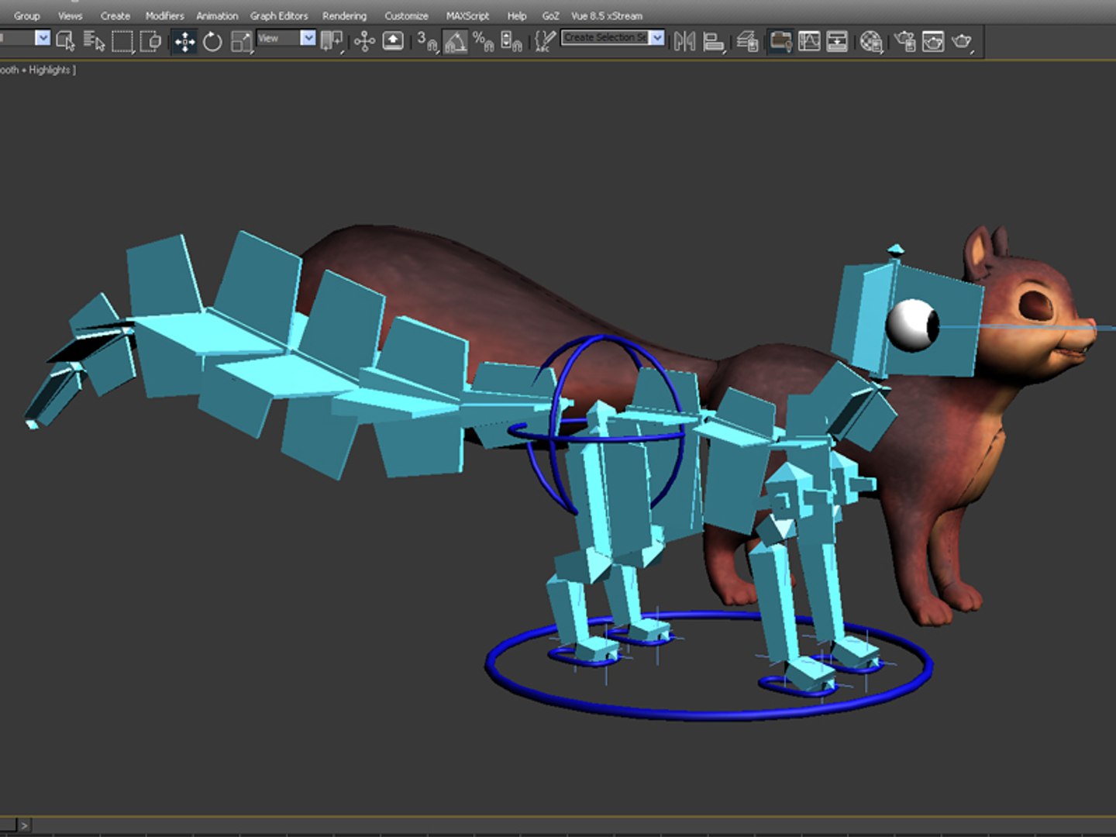Image resolution: width=1116 pixels, height=837 pixels.
Task: Pick the Select and Scale tool
Action: tap(242, 41)
